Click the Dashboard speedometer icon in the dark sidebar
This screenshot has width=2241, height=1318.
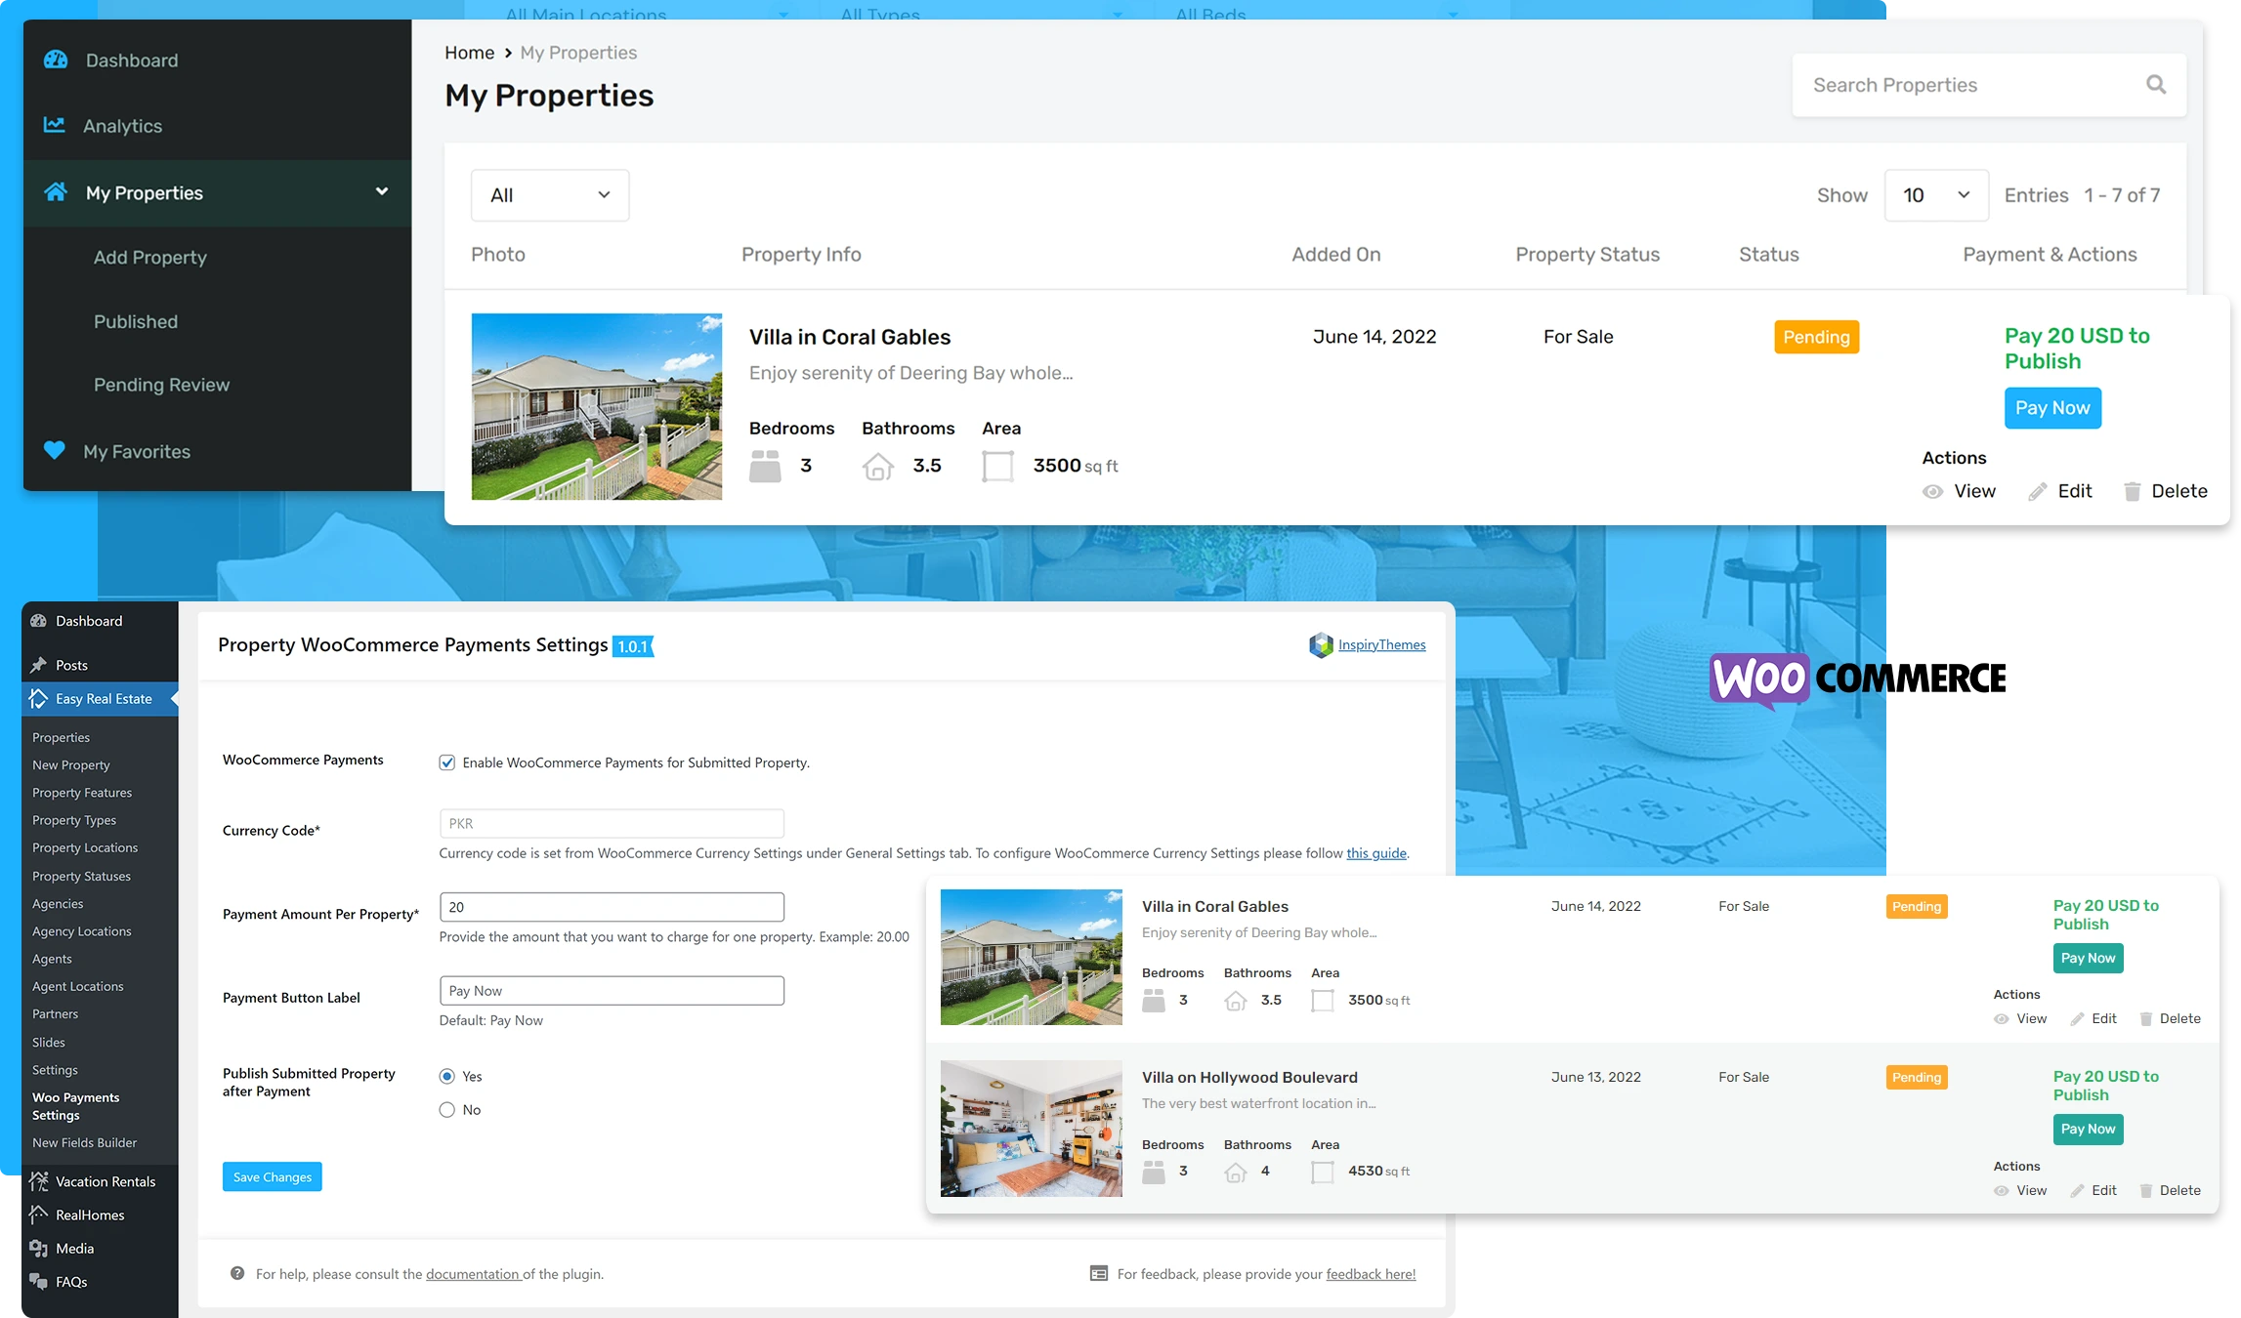(x=56, y=60)
